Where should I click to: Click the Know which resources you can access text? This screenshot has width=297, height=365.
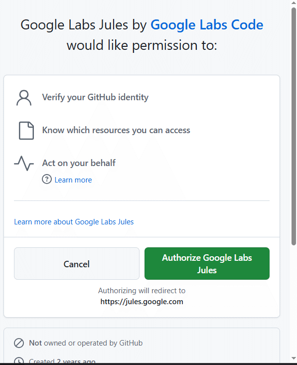point(116,130)
